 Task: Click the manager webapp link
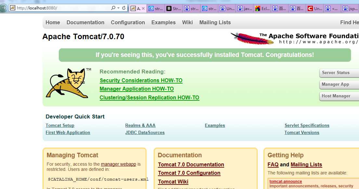click(x=118, y=164)
